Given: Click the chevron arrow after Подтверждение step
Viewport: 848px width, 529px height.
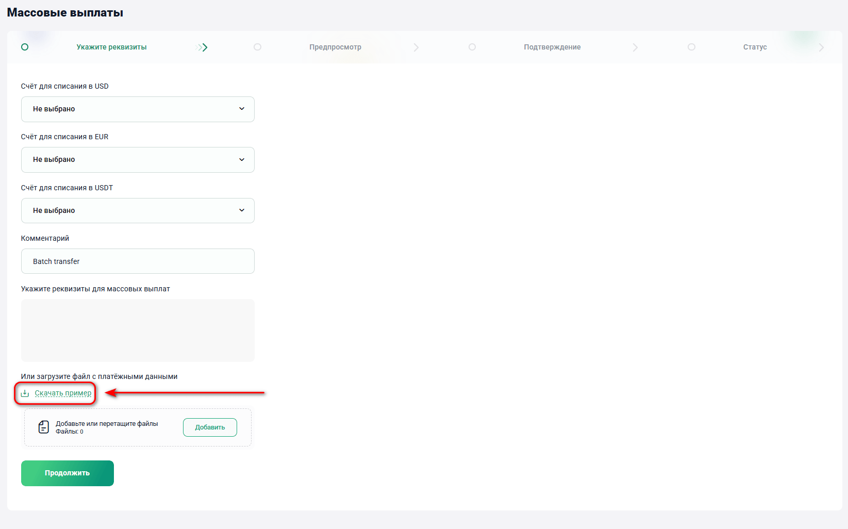Looking at the screenshot, I should [635, 47].
